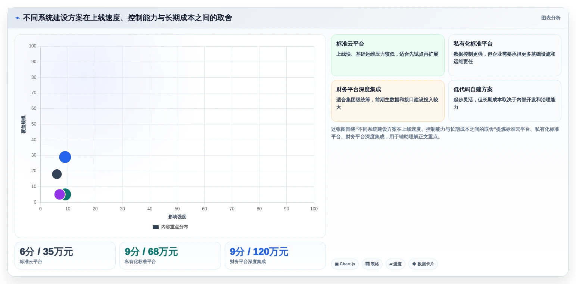The image size is (576, 284).
Task: Toggle the 内容重点分布 legend swatch
Action: [156, 227]
